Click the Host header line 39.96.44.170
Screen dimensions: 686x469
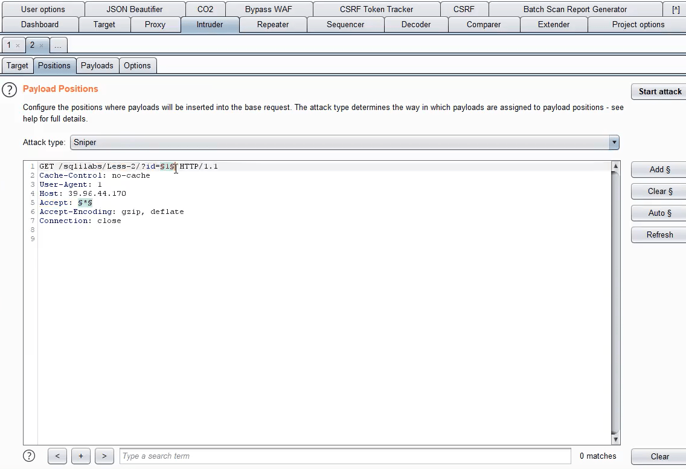pyautogui.click(x=83, y=193)
